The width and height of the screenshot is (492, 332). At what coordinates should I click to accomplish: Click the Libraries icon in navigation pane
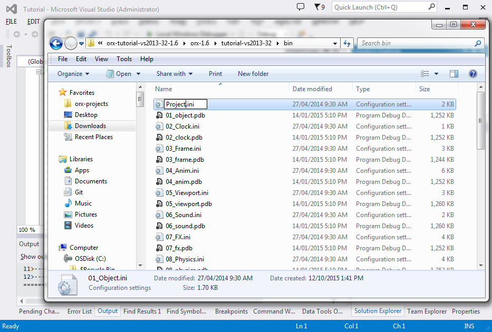coord(63,159)
